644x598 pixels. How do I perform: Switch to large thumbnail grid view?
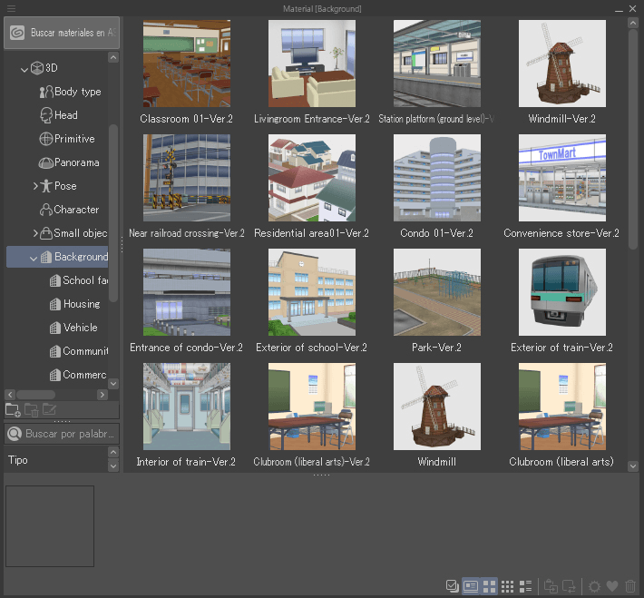pos(489,586)
